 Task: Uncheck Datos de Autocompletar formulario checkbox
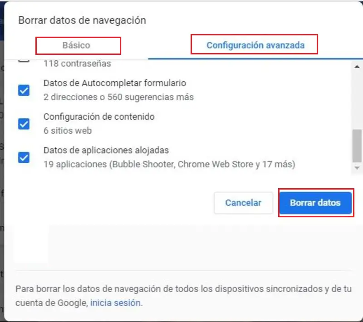click(24, 90)
